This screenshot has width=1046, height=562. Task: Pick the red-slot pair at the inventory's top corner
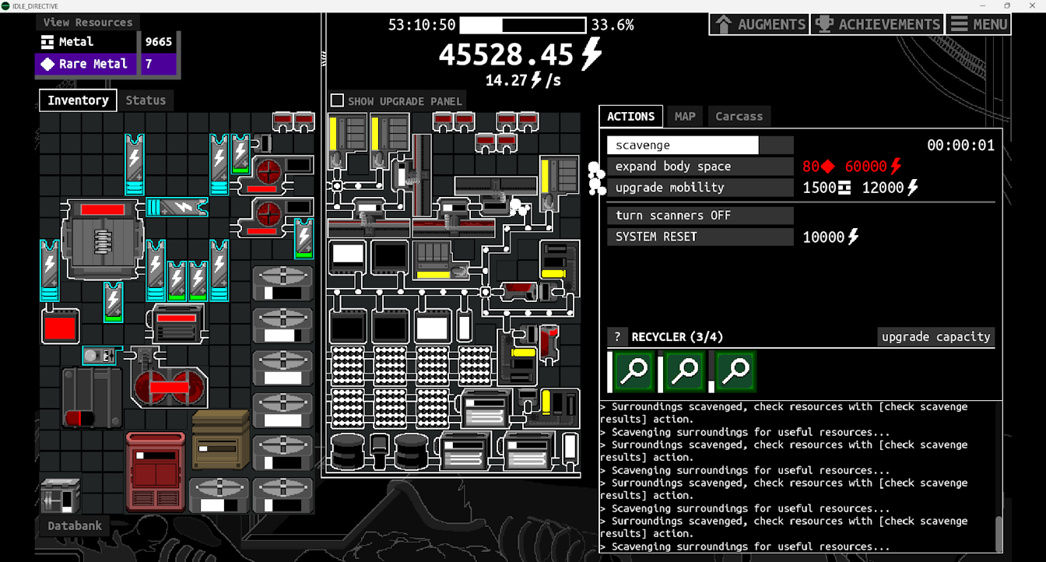(x=293, y=121)
